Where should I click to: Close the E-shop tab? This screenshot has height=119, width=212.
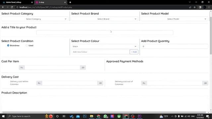[x=65, y=2]
